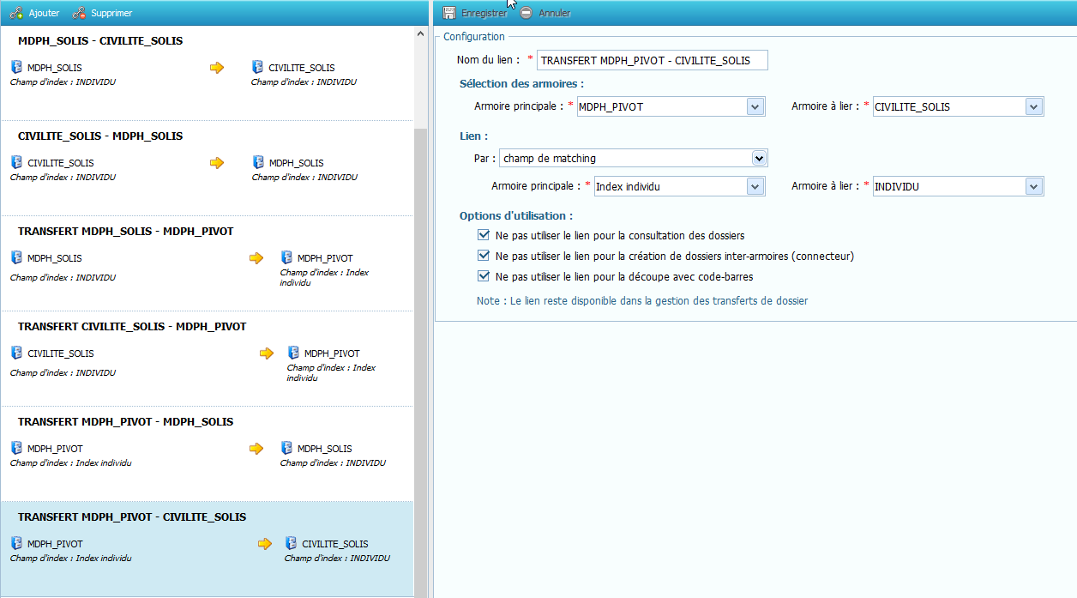1077x598 pixels.
Task: Toggle the découpe avec code-barres checkbox
Action: click(x=484, y=276)
